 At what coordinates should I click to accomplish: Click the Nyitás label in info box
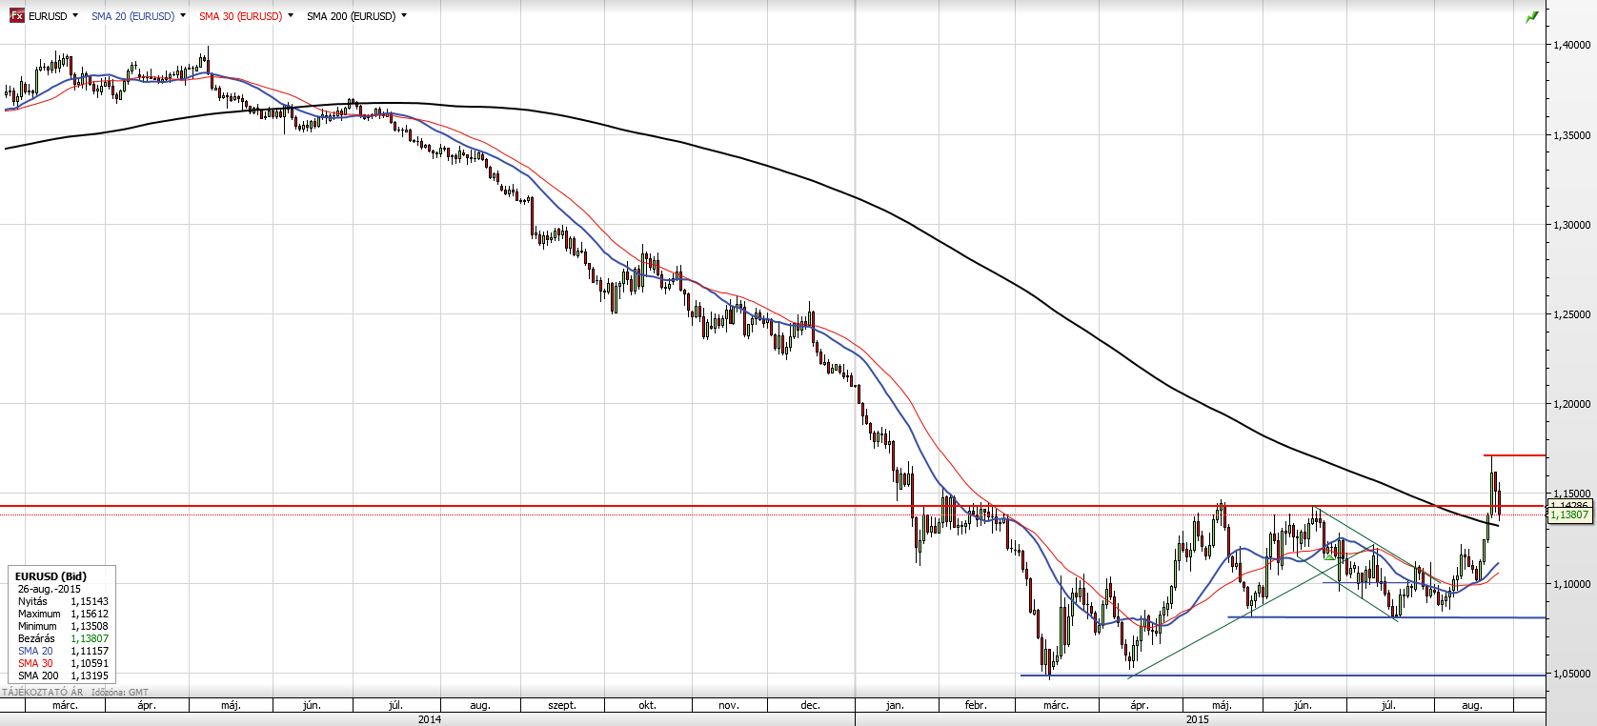[x=32, y=601]
